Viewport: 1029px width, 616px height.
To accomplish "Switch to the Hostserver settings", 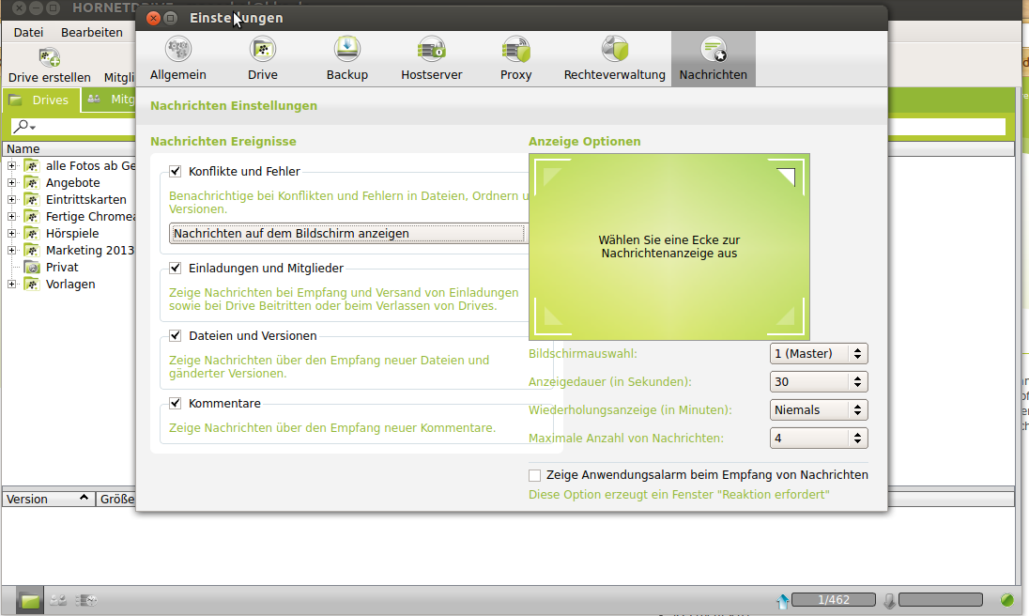I will 431,59.
